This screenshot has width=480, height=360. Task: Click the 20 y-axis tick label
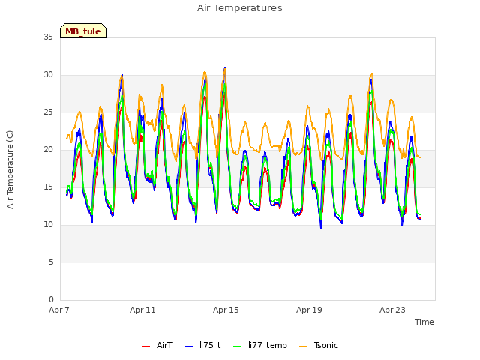pos(48,149)
